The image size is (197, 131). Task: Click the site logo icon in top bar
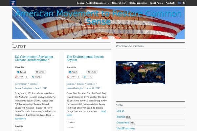click(x=13, y=3)
